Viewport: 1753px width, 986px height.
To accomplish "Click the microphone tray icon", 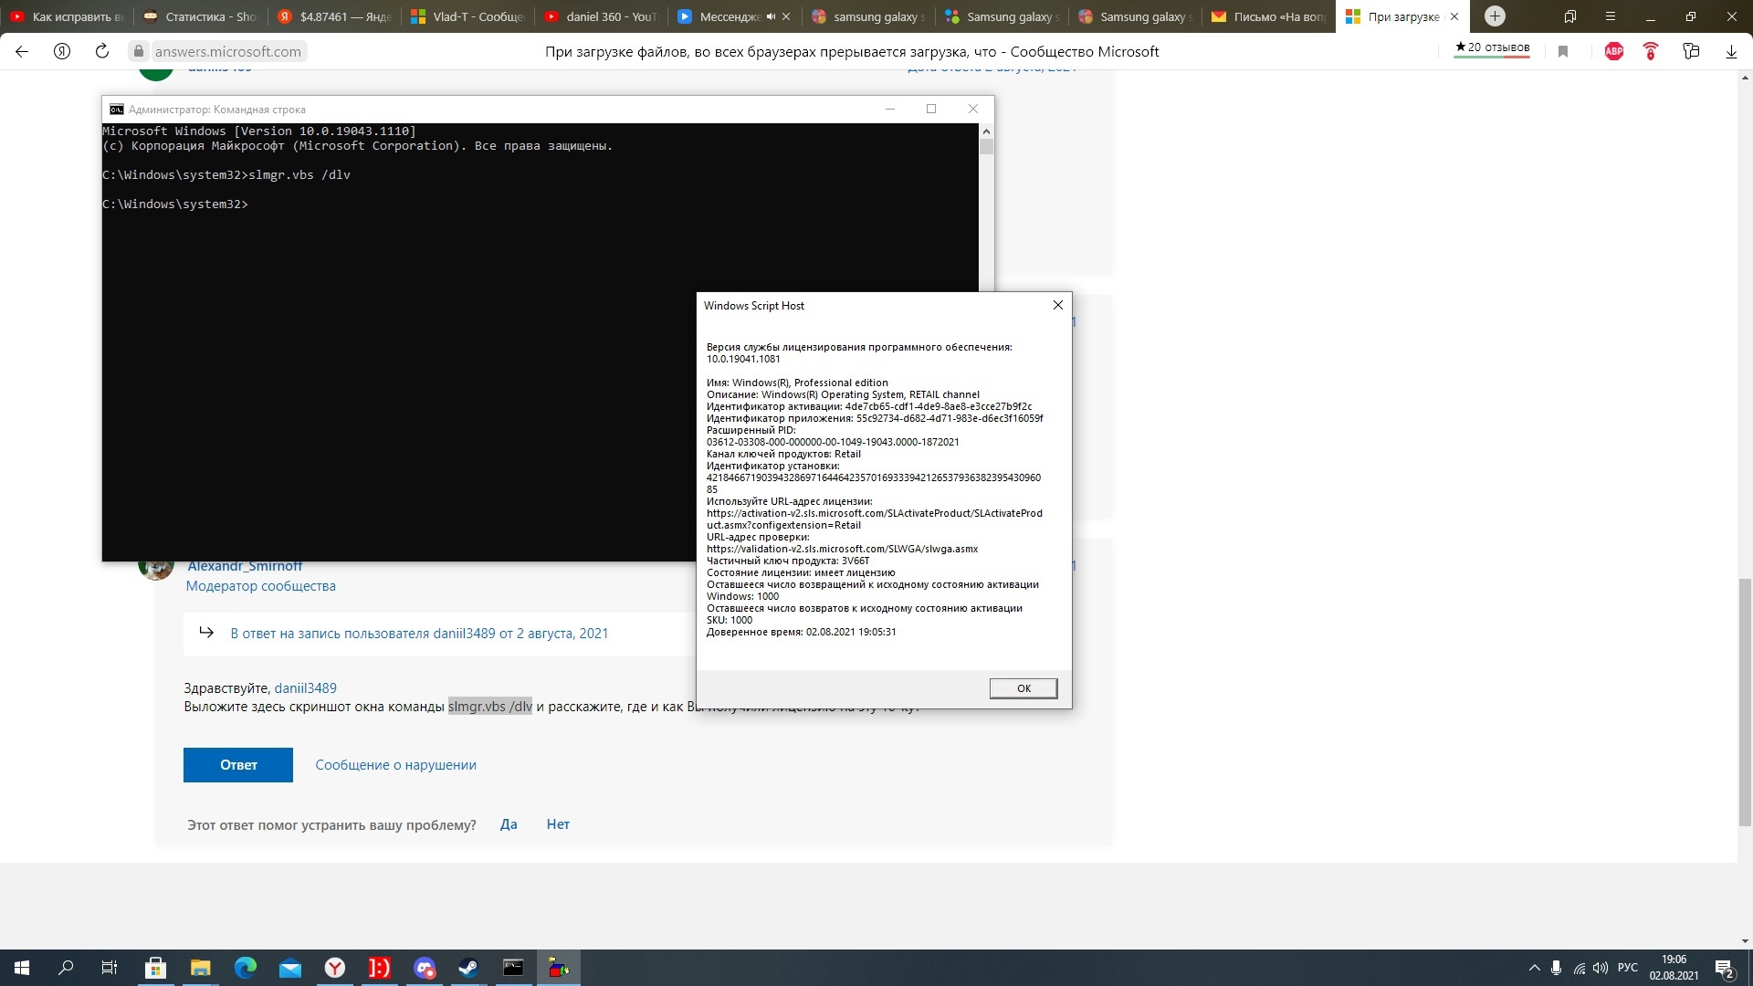I will (1556, 968).
